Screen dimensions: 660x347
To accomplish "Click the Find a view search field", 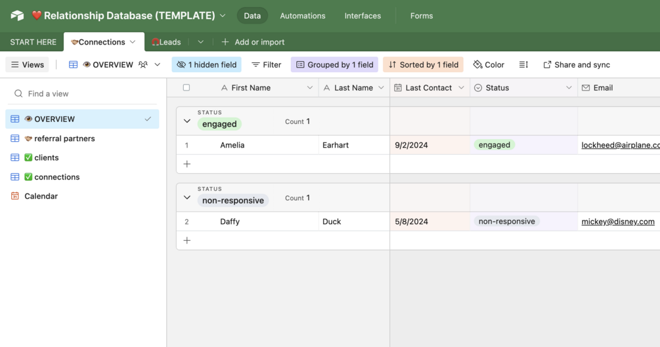I will click(85, 94).
